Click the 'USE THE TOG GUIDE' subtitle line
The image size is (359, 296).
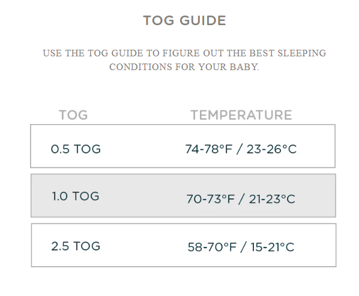pos(184,53)
